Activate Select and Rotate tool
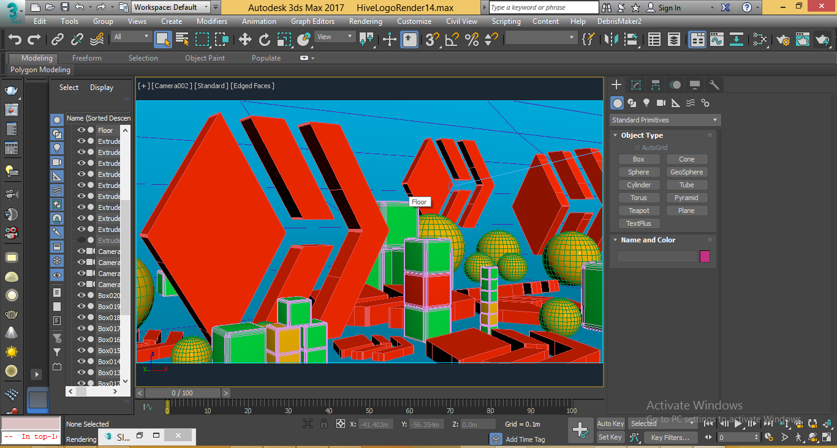 point(265,40)
